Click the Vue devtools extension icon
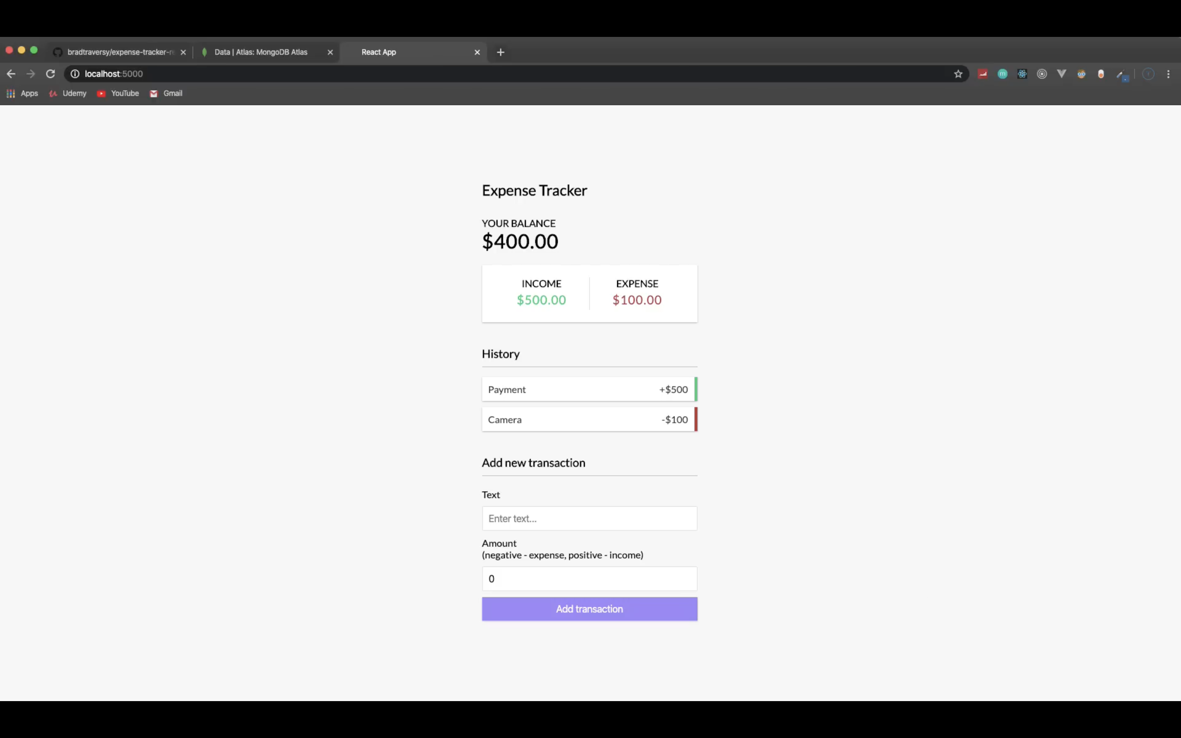1181x738 pixels. click(1061, 74)
